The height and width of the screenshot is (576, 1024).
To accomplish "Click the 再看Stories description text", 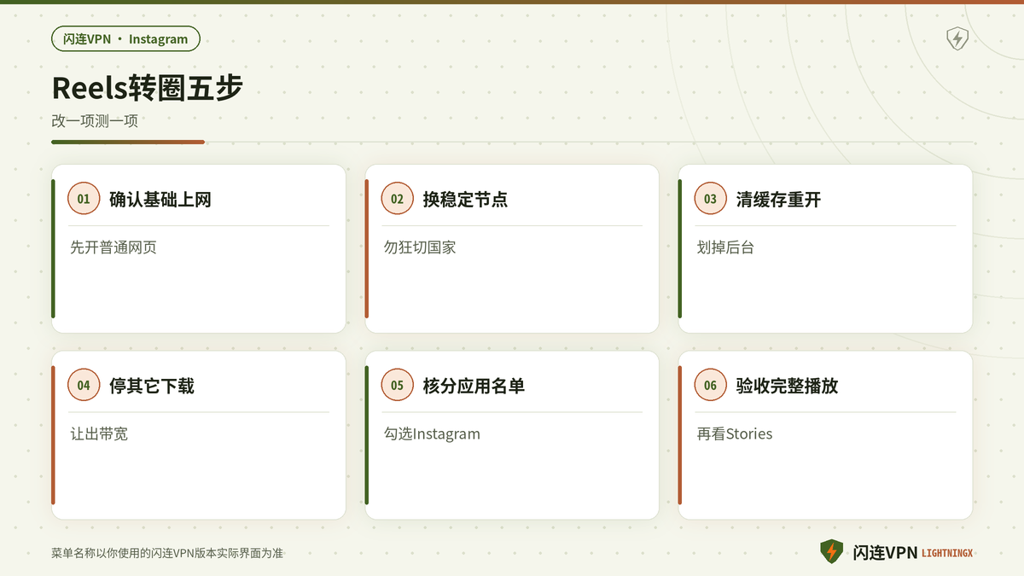I will tap(735, 434).
